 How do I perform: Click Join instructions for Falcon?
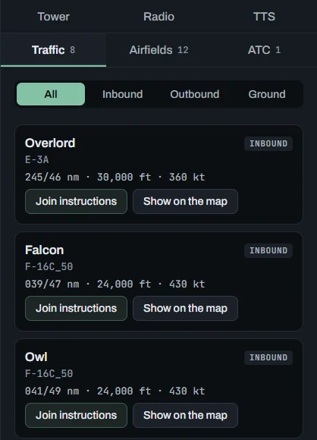pyautogui.click(x=76, y=308)
